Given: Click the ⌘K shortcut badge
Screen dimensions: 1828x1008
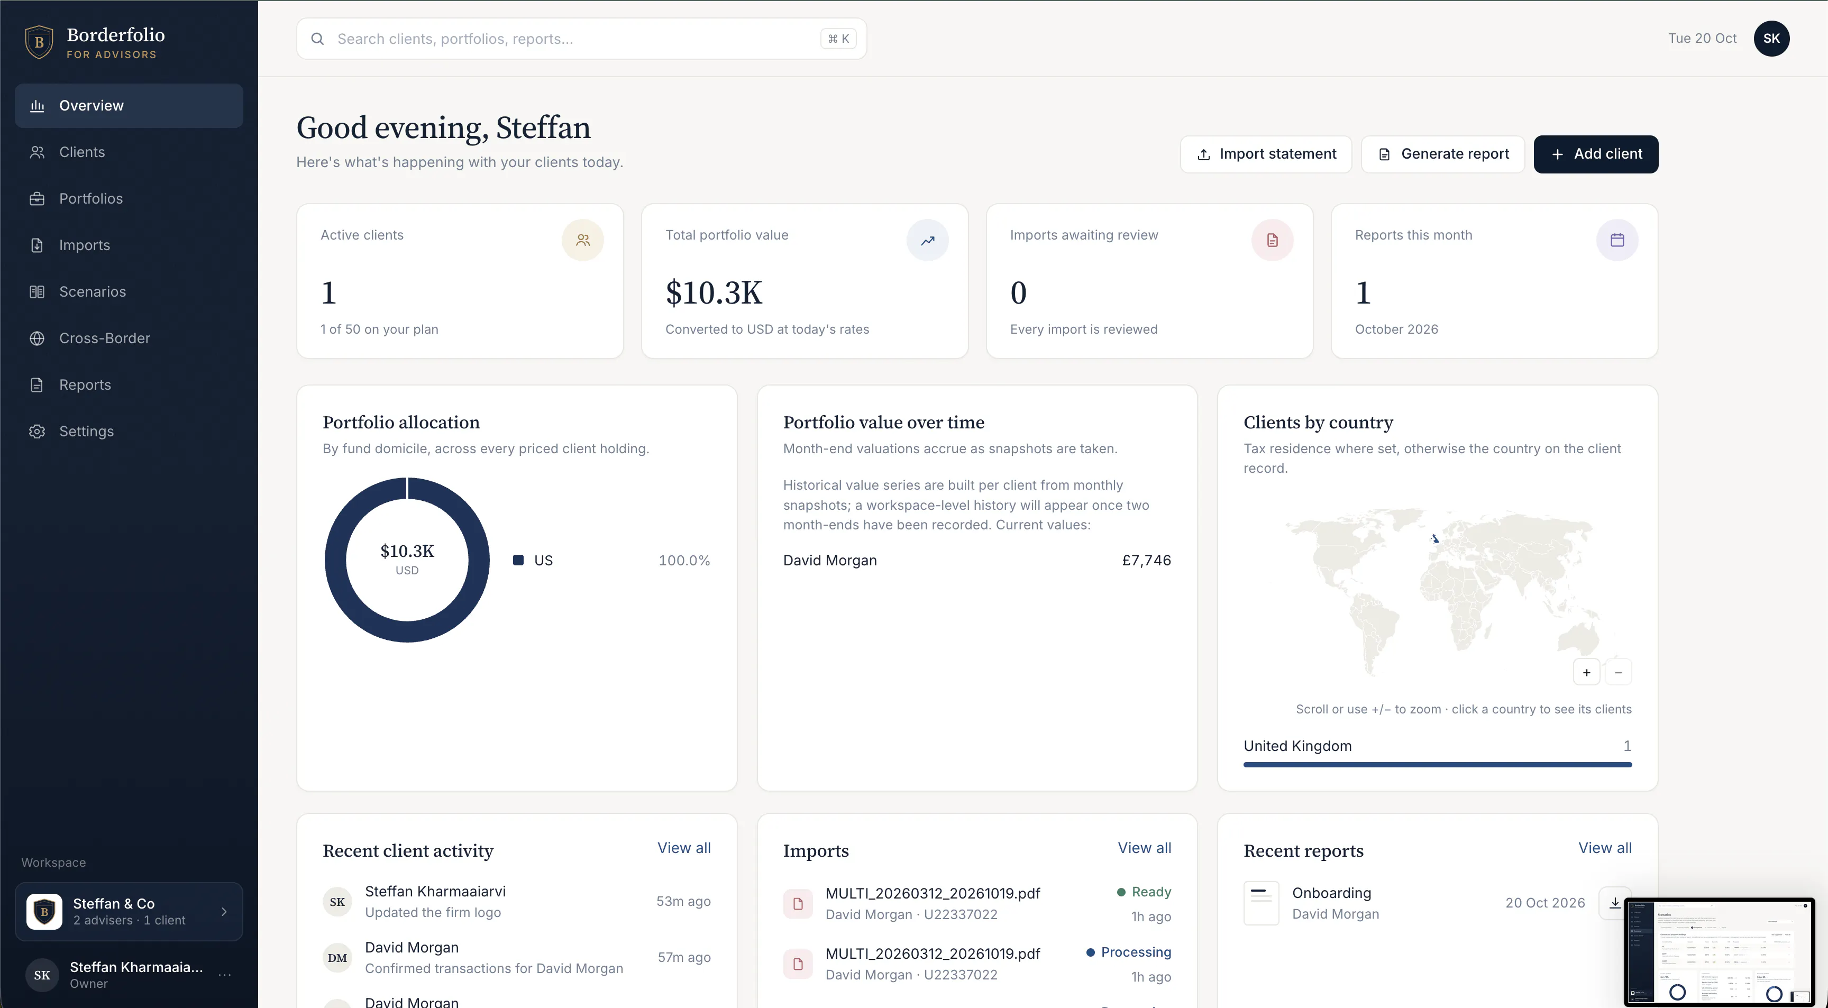Looking at the screenshot, I should click(x=838, y=39).
